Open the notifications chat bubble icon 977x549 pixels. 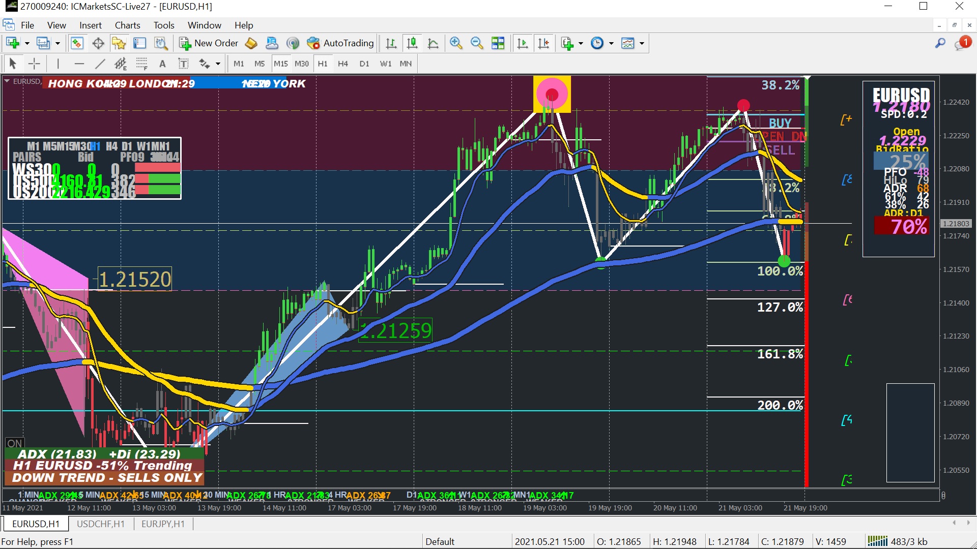pyautogui.click(x=961, y=44)
